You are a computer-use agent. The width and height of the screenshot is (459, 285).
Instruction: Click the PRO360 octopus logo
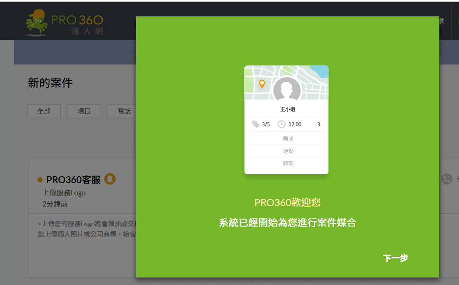pyautogui.click(x=36, y=23)
